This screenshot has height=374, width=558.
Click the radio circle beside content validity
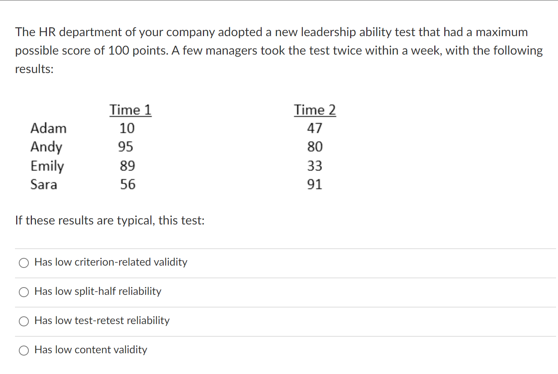click(x=24, y=351)
